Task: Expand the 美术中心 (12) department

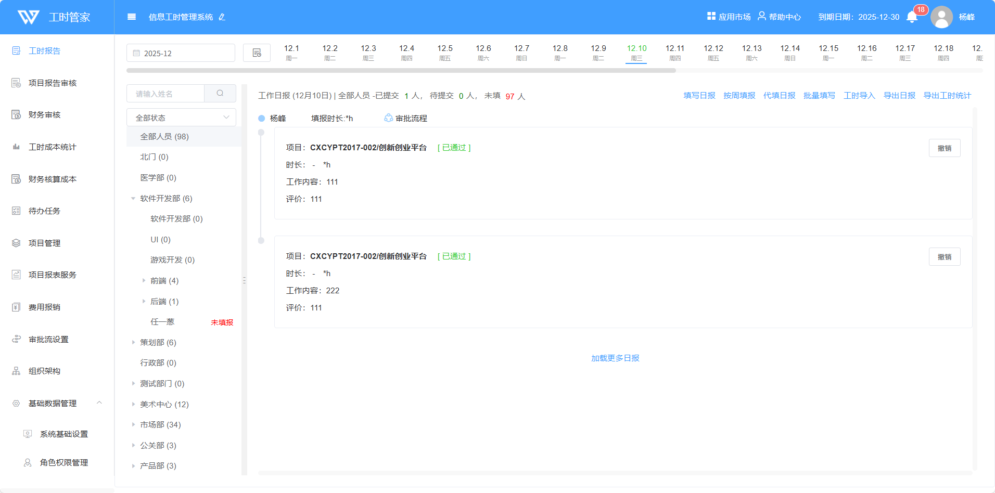Action: pos(133,404)
